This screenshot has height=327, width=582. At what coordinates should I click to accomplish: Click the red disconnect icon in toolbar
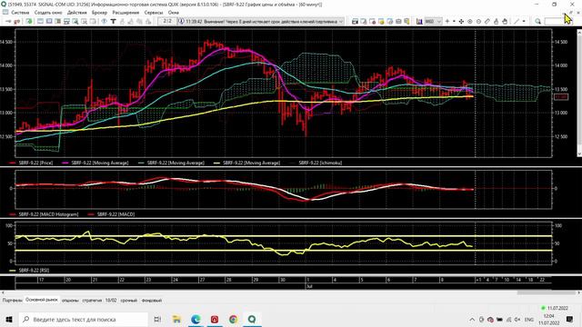tap(16, 22)
